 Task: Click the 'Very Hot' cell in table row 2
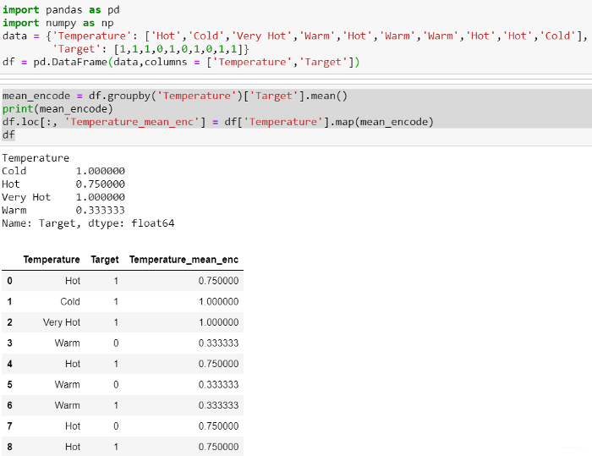(x=62, y=322)
